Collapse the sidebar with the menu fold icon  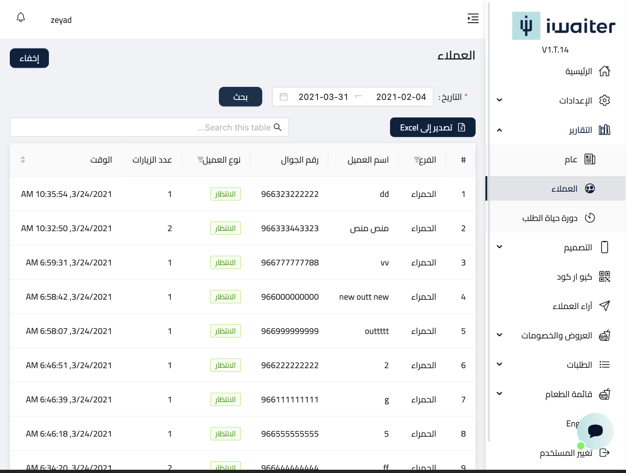[473, 18]
